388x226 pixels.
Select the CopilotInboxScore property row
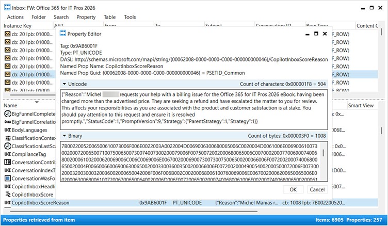point(33,195)
